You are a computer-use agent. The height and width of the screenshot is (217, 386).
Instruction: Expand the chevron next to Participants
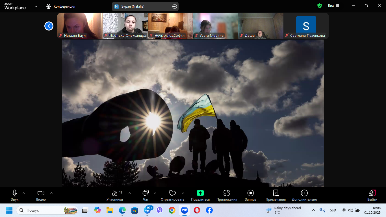[x=130, y=193]
